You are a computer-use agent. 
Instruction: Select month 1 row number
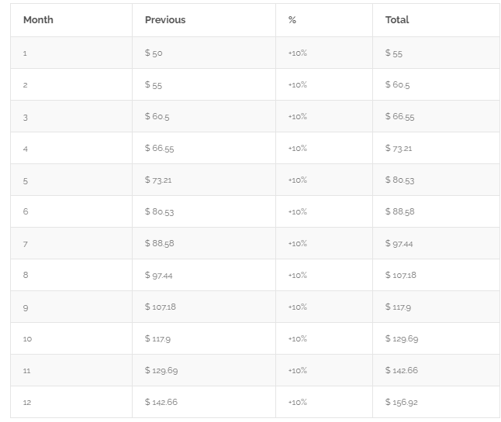point(25,53)
